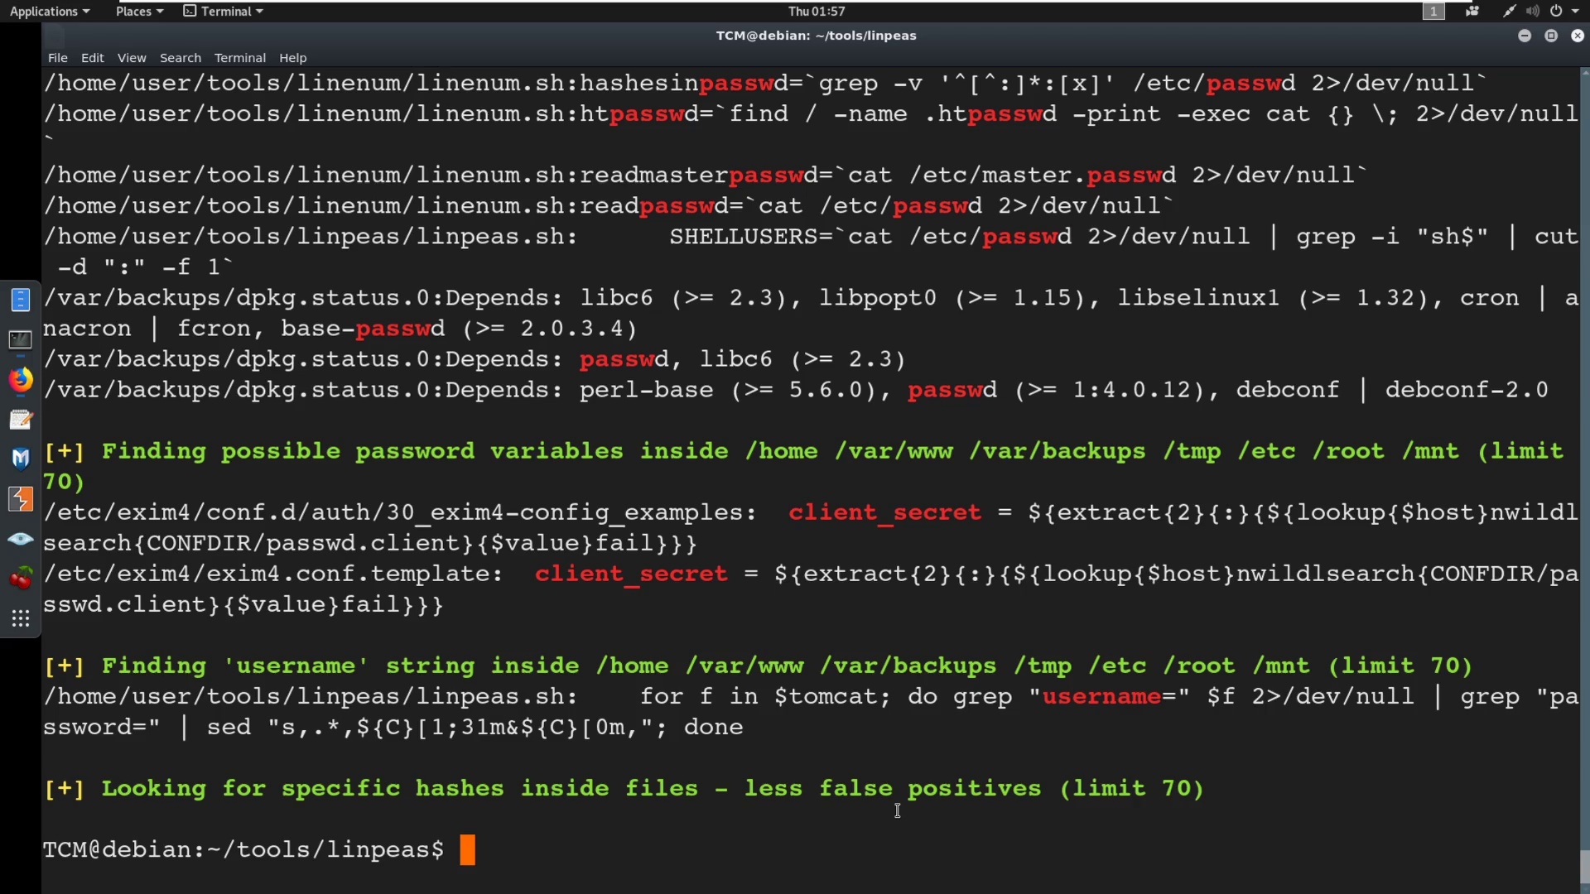Open the eye-shaped dock icon
1590x894 pixels.
pos(21,539)
